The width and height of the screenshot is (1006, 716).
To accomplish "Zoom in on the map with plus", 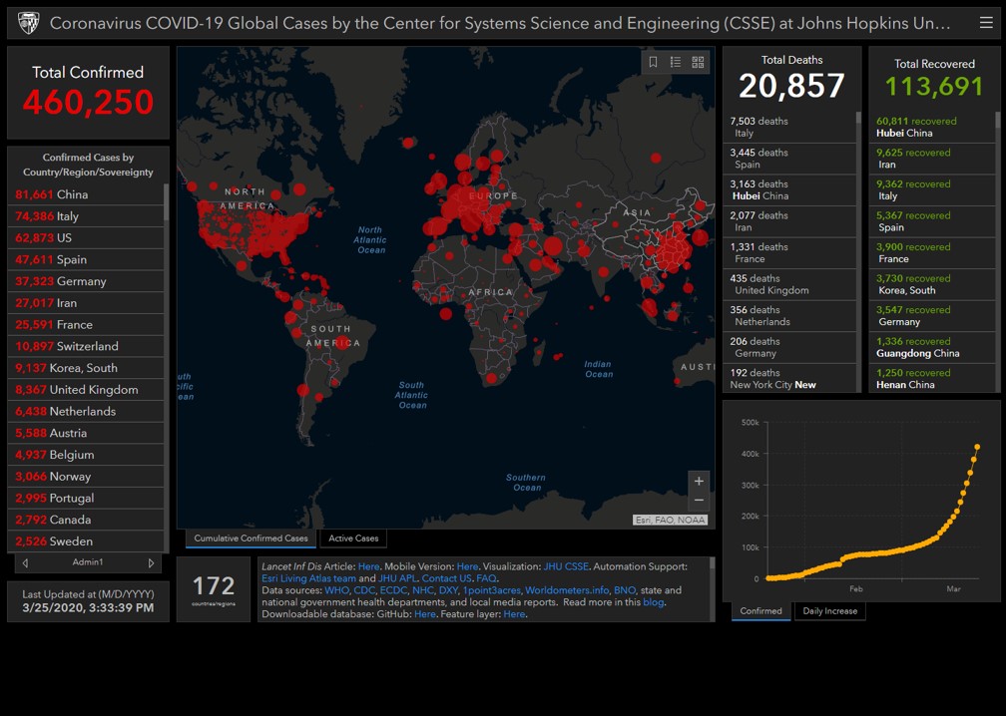I will click(699, 482).
